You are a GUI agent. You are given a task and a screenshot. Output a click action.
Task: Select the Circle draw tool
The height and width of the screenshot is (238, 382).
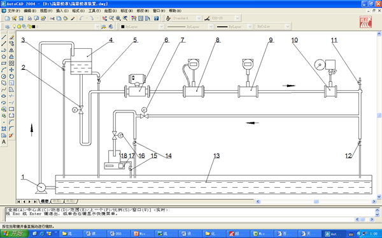coord(4,77)
